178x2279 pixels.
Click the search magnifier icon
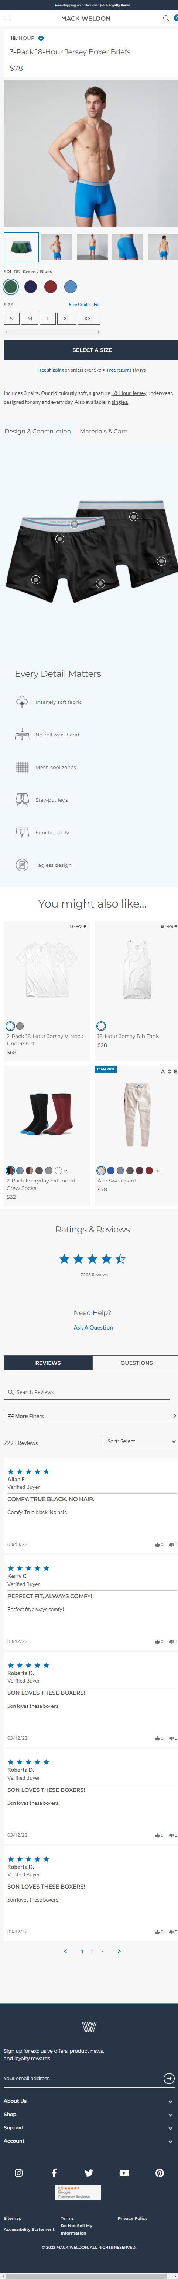[166, 18]
